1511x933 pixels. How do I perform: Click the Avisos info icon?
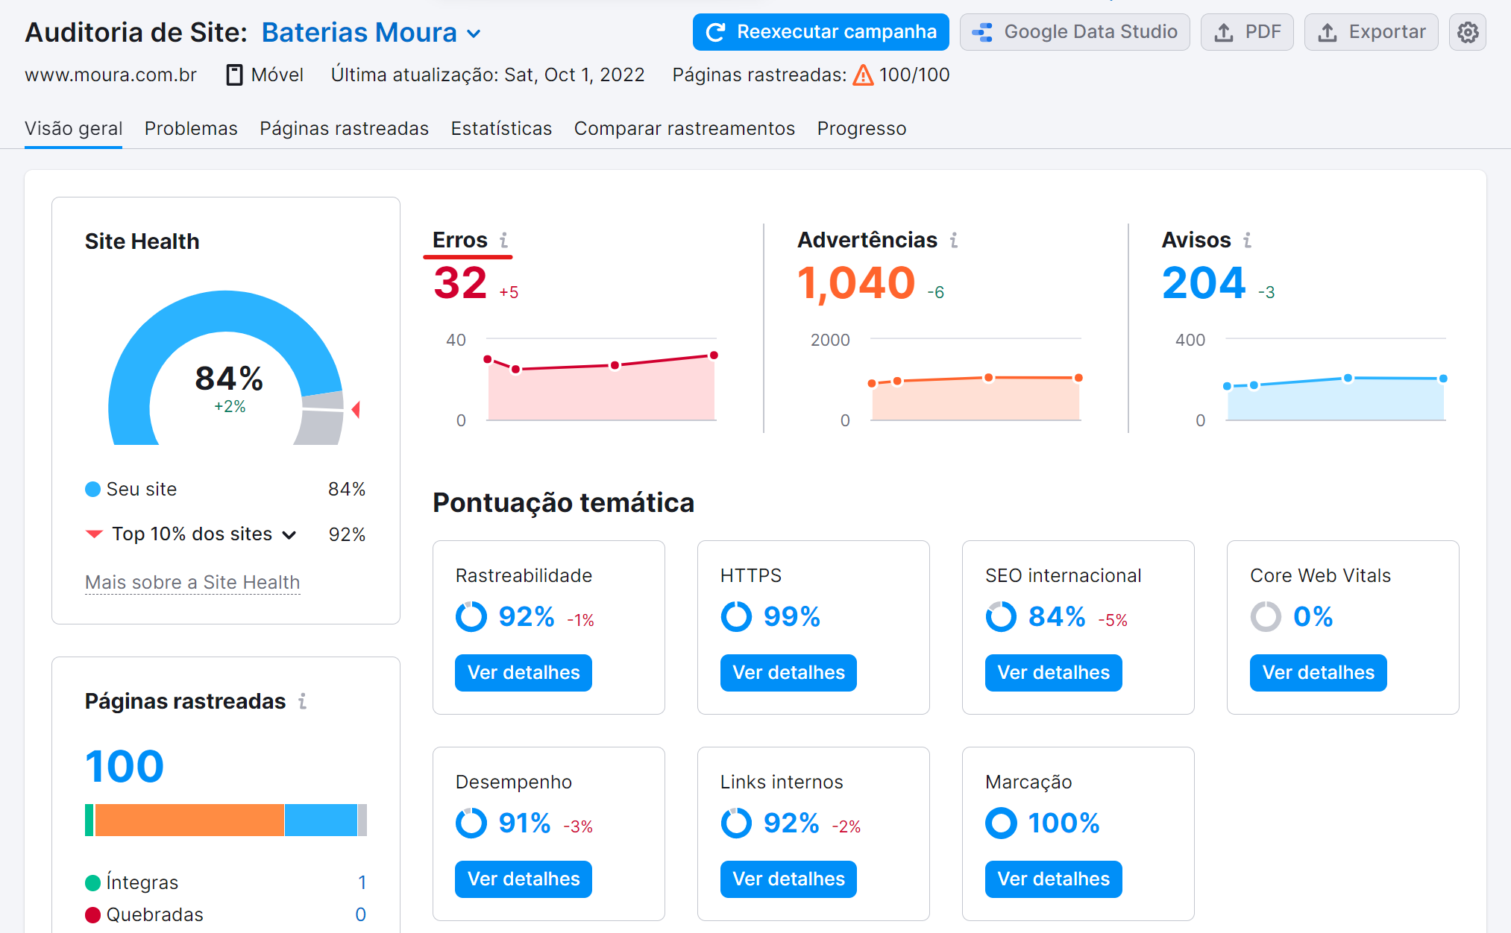1246,240
